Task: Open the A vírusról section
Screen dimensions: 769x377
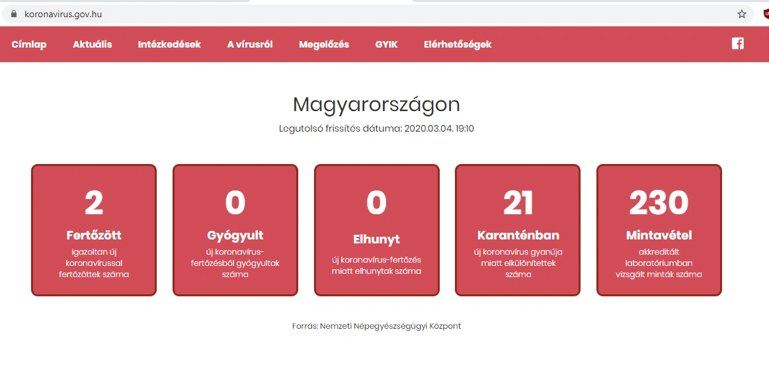Action: tap(250, 44)
